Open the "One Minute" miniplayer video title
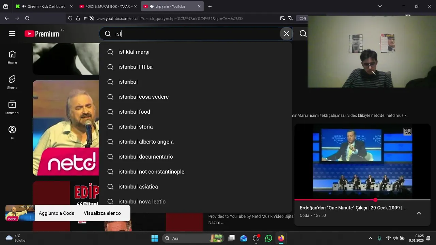This screenshot has height=245, width=436. tap(353, 208)
